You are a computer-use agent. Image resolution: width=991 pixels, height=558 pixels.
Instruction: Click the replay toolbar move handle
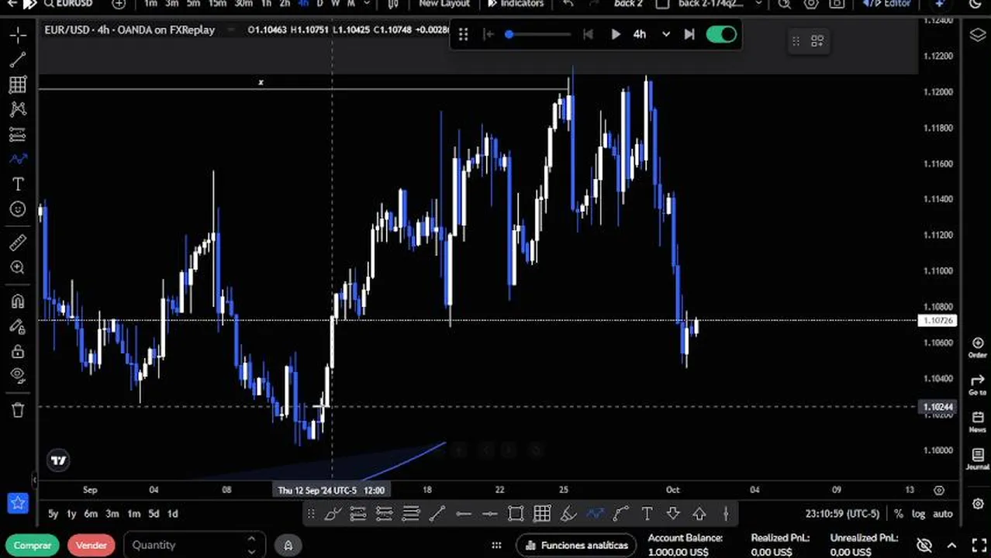pos(463,34)
